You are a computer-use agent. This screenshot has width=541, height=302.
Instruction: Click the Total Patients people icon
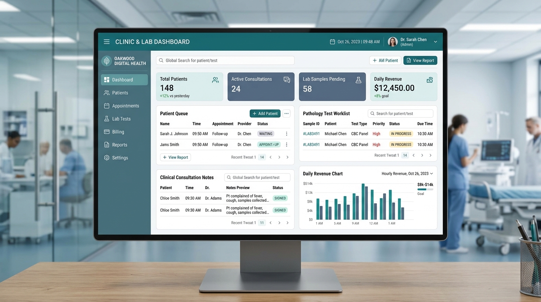(x=215, y=80)
